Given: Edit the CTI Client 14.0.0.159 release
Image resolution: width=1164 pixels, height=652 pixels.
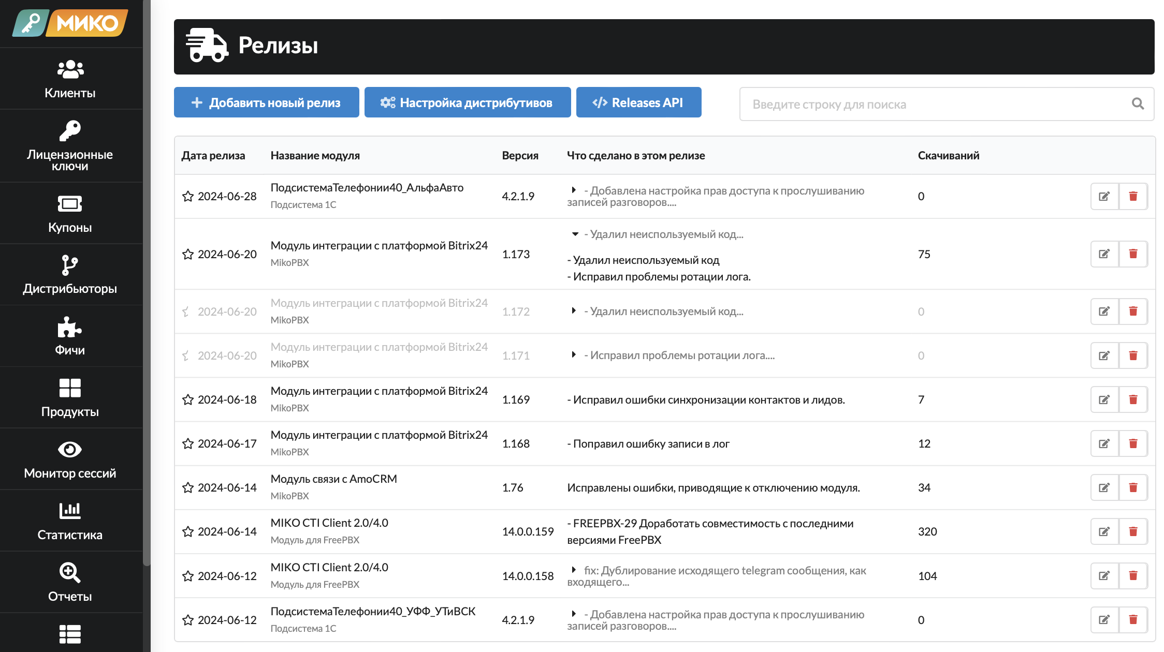Looking at the screenshot, I should pyautogui.click(x=1104, y=531).
